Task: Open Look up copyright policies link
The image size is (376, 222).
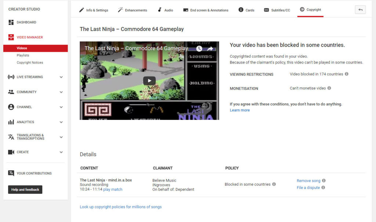Action: point(120,207)
